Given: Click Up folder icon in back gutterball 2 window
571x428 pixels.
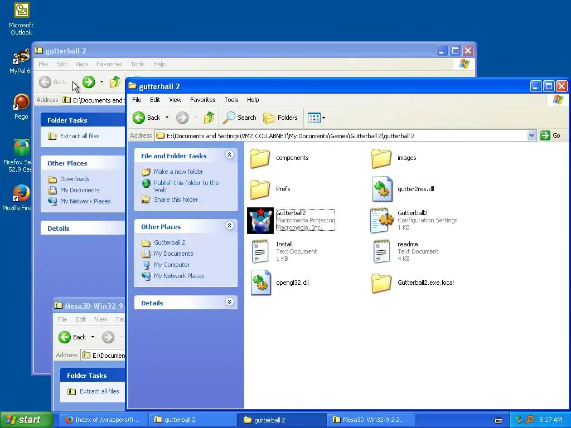Looking at the screenshot, I should coord(115,82).
